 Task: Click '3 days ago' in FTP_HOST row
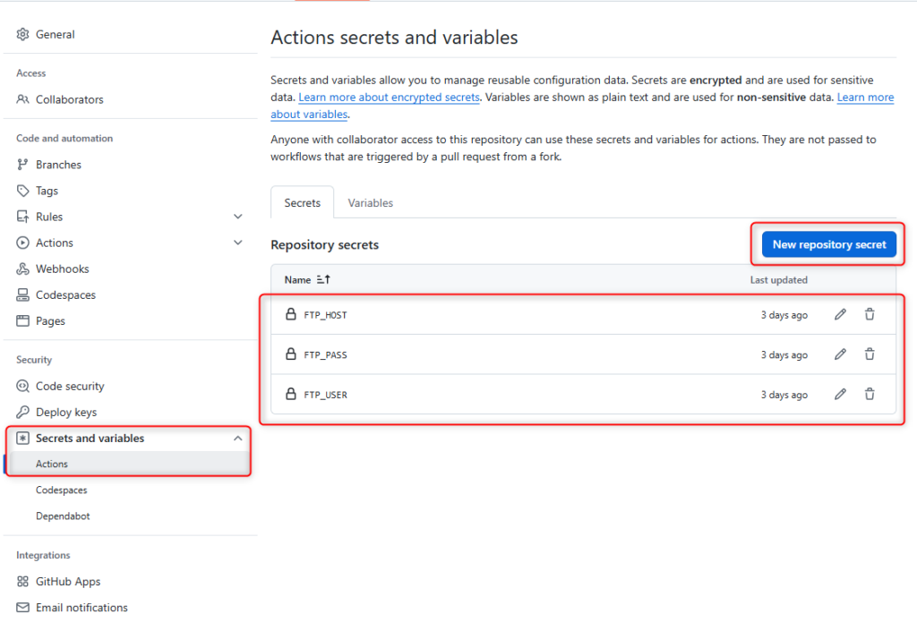[x=784, y=315]
